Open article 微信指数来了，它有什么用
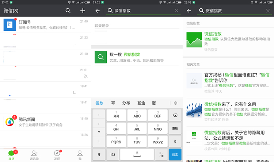The height and width of the screenshot is (162, 274). point(228,112)
